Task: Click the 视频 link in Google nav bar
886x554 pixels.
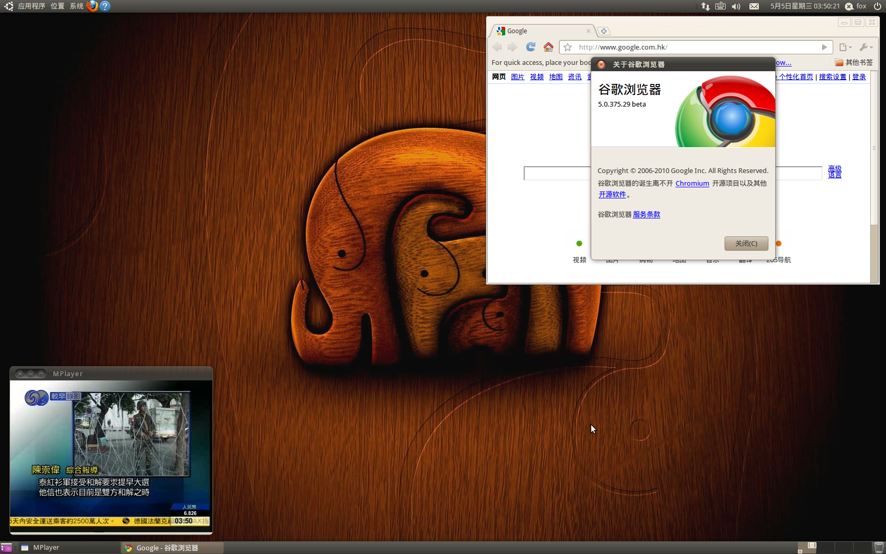Action: [536, 77]
